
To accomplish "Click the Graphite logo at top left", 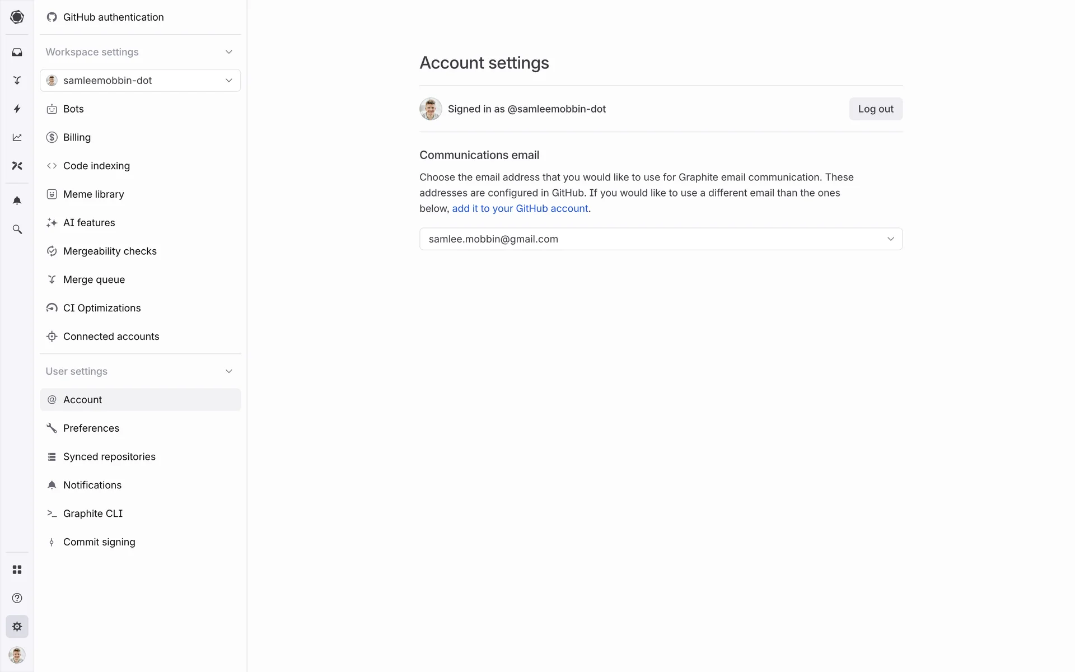I will (17, 17).
